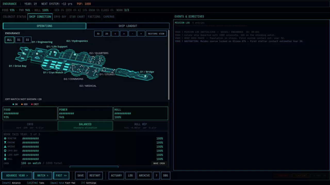Click the Life Supp system icon

5,155
